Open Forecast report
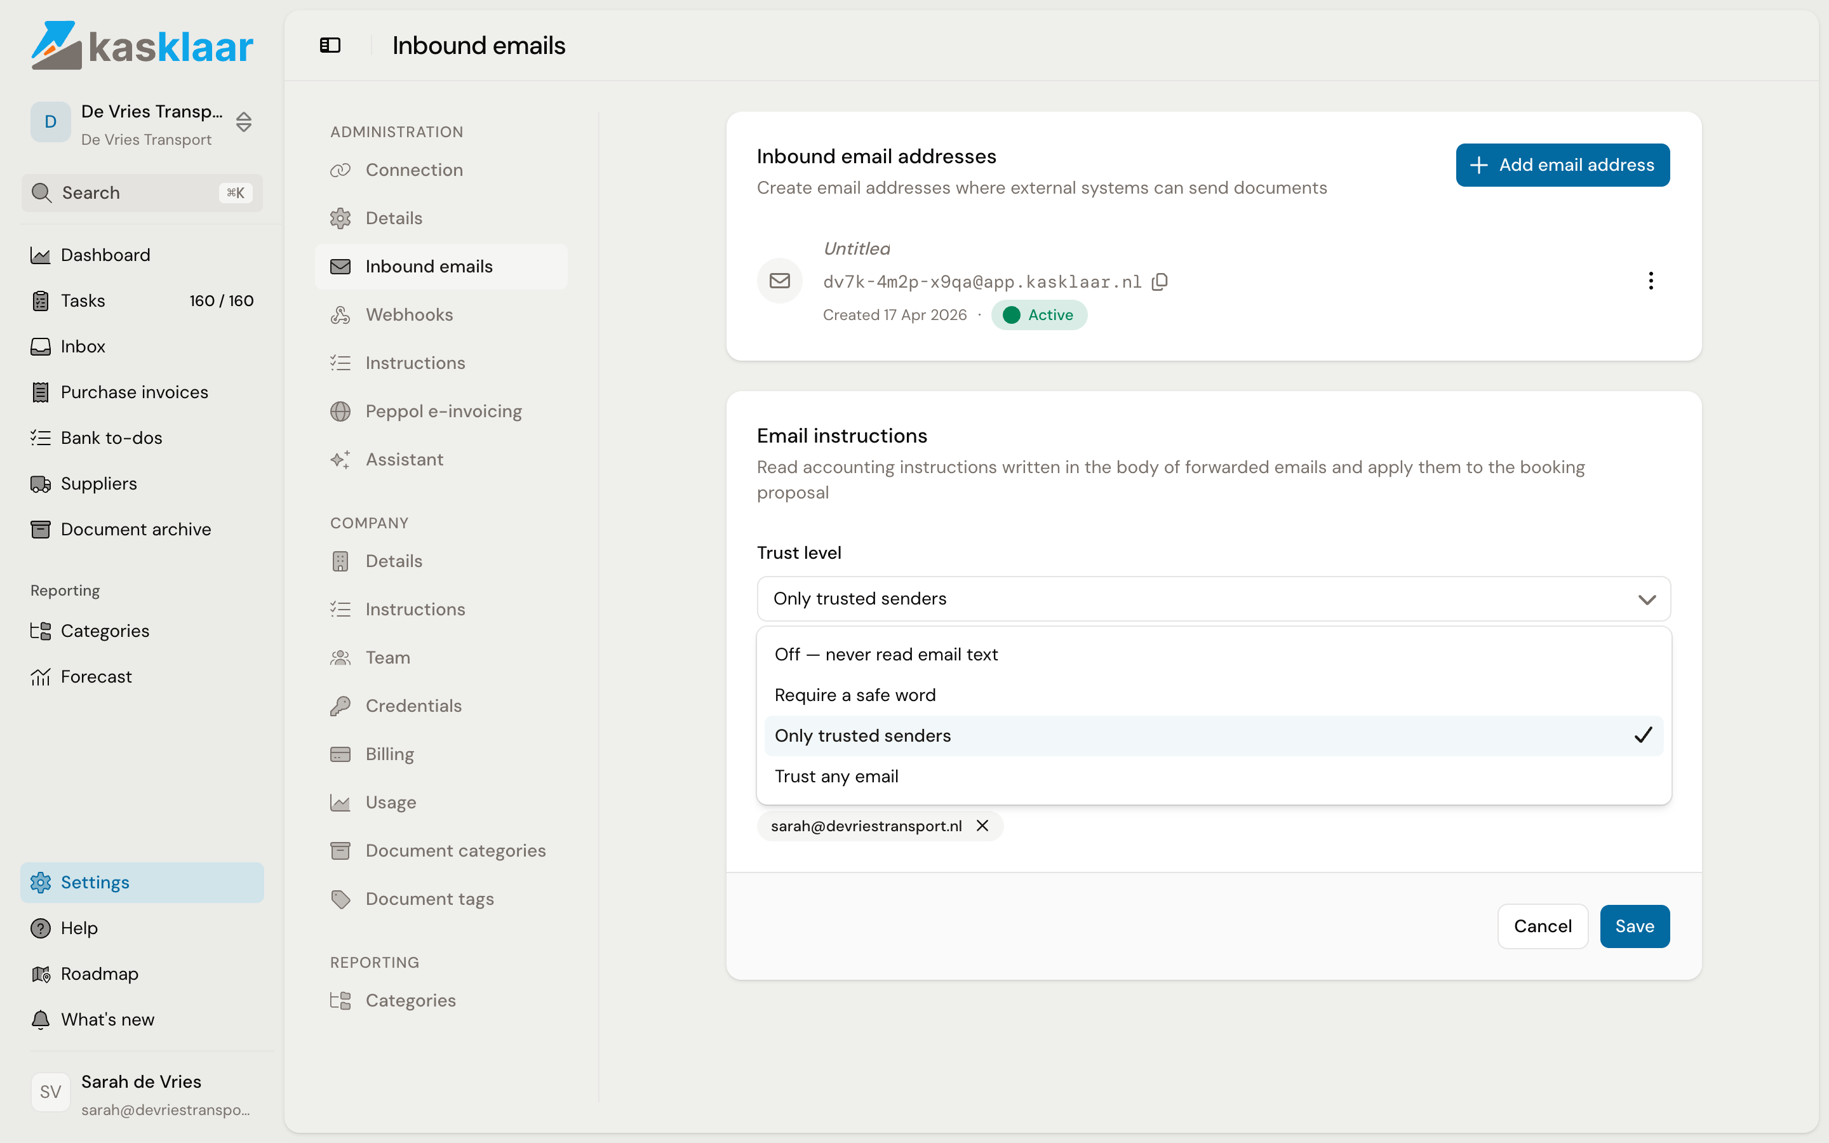This screenshot has height=1143, width=1829. pyautogui.click(x=142, y=676)
